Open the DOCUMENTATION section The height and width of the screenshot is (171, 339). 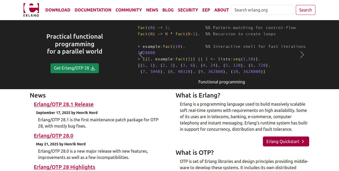93,10
